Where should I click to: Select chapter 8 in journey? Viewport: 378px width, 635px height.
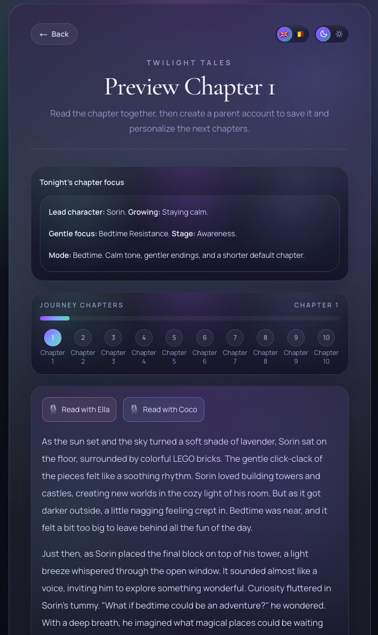[265, 337]
